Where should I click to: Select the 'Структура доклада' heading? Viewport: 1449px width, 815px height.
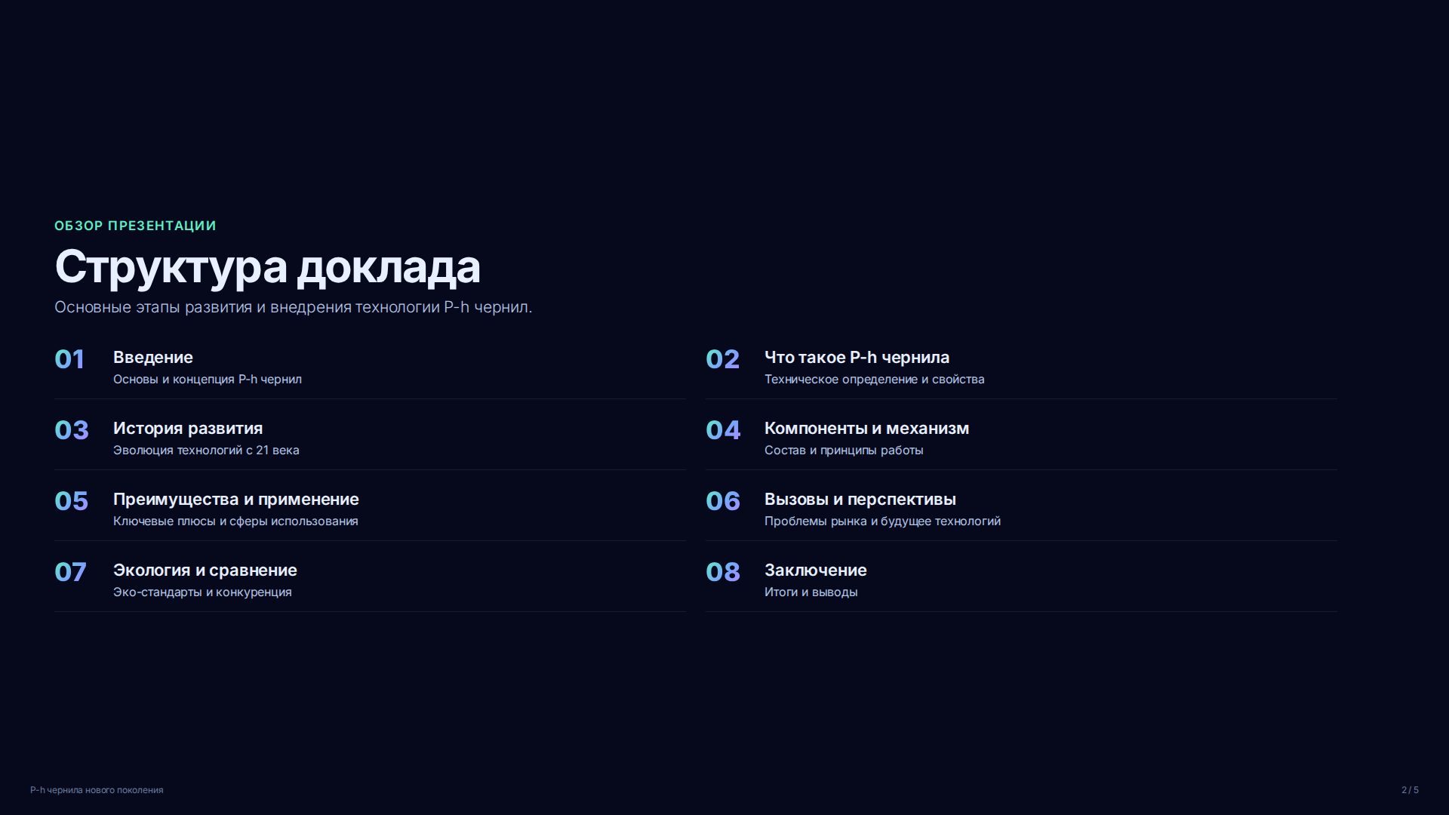tap(267, 267)
